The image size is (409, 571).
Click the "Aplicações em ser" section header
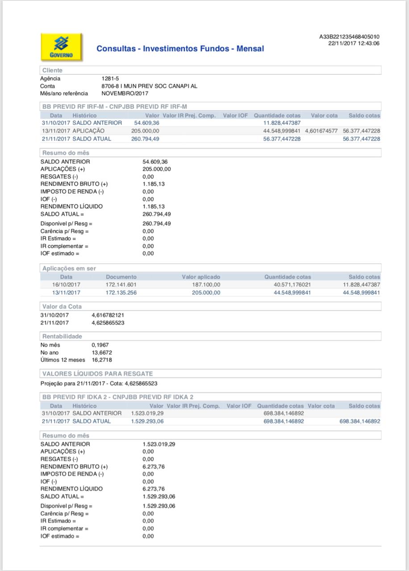coord(211,269)
